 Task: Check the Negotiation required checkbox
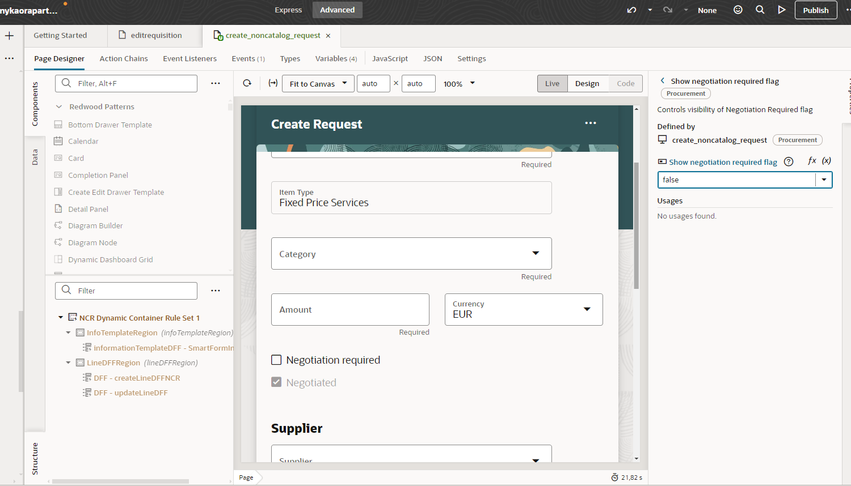(x=277, y=360)
